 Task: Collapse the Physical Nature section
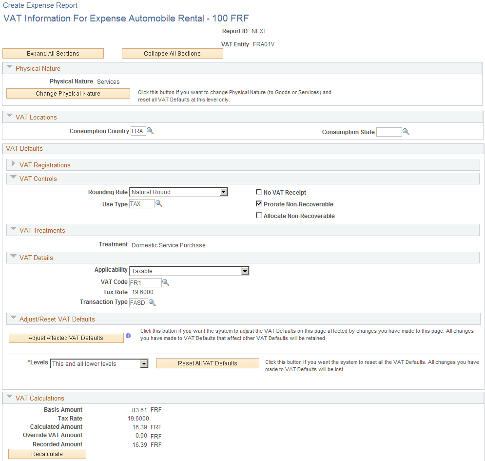(x=9, y=68)
